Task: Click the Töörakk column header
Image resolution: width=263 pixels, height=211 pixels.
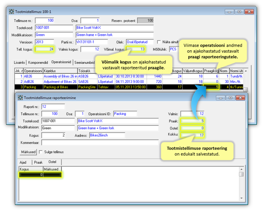Action: point(87,71)
